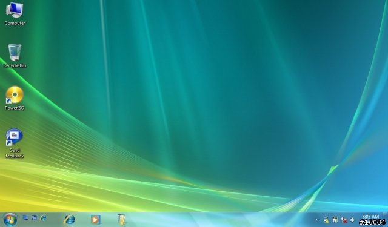Click the disconnected network tray icon
The height and width of the screenshot is (227, 388).
pos(344,220)
